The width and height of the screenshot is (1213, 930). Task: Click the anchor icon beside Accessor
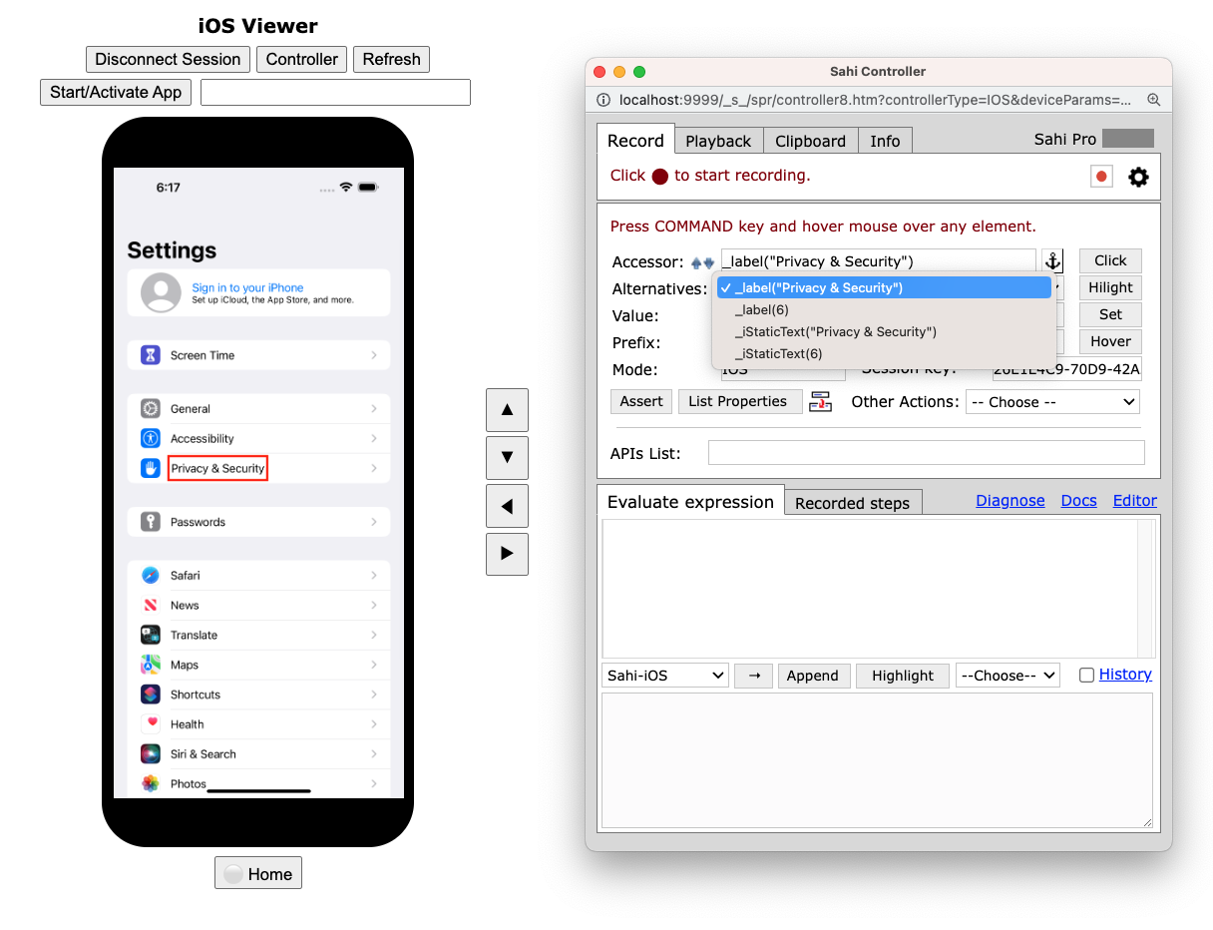(x=1052, y=261)
